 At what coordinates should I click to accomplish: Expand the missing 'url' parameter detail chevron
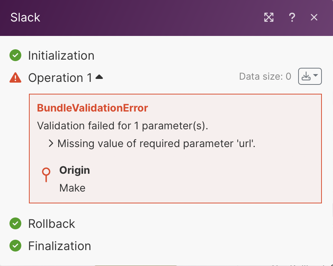click(x=51, y=143)
